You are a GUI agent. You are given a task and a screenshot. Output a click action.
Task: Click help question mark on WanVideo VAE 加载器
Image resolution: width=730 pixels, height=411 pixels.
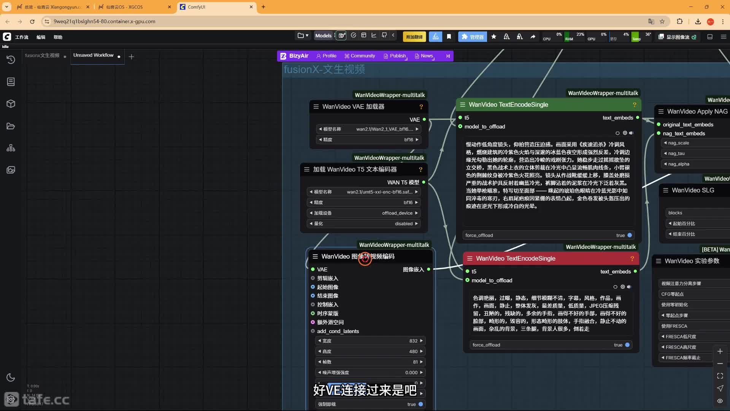click(421, 107)
